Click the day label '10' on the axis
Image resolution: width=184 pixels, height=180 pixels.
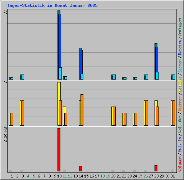pyautogui.click(x=59, y=176)
